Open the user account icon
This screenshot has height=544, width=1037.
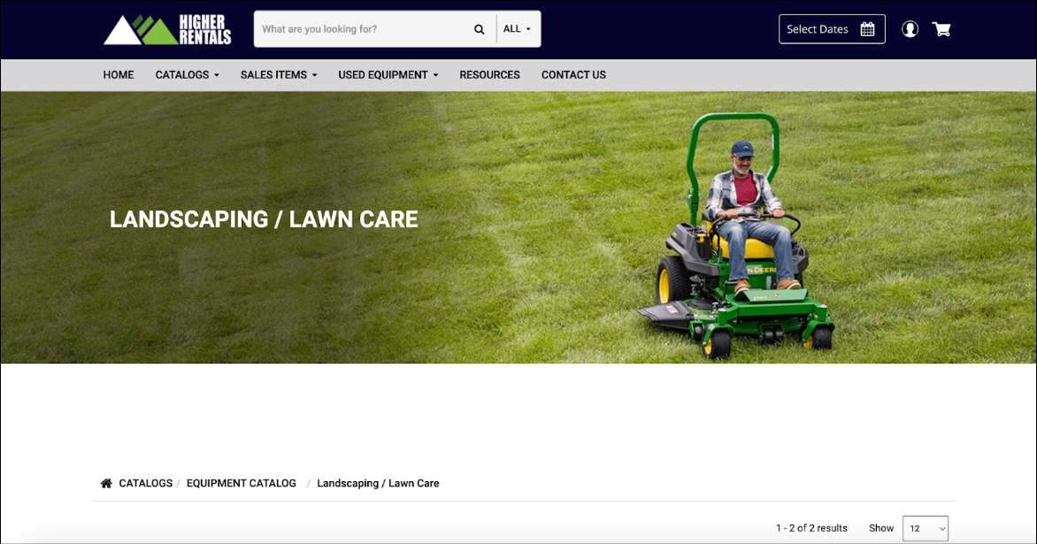pos(910,29)
